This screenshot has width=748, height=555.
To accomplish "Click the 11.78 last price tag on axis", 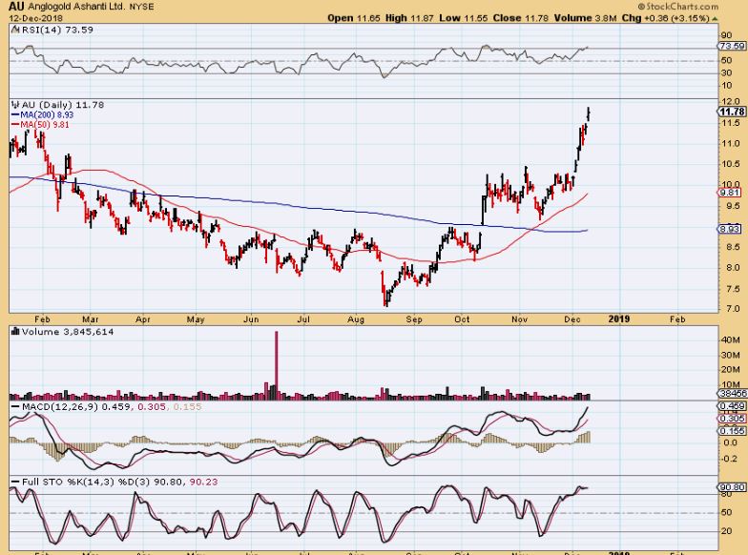I will click(x=733, y=112).
